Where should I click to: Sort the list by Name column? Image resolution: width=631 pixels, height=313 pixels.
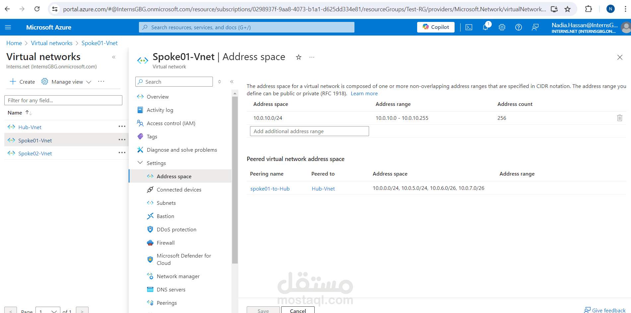point(20,113)
